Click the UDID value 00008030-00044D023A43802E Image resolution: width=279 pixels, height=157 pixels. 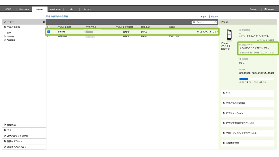coord(257,73)
